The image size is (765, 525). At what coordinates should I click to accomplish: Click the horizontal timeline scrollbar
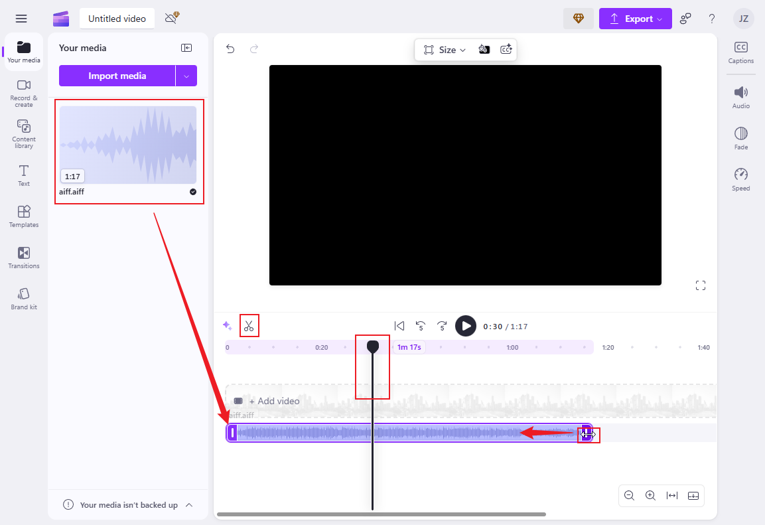click(381, 514)
